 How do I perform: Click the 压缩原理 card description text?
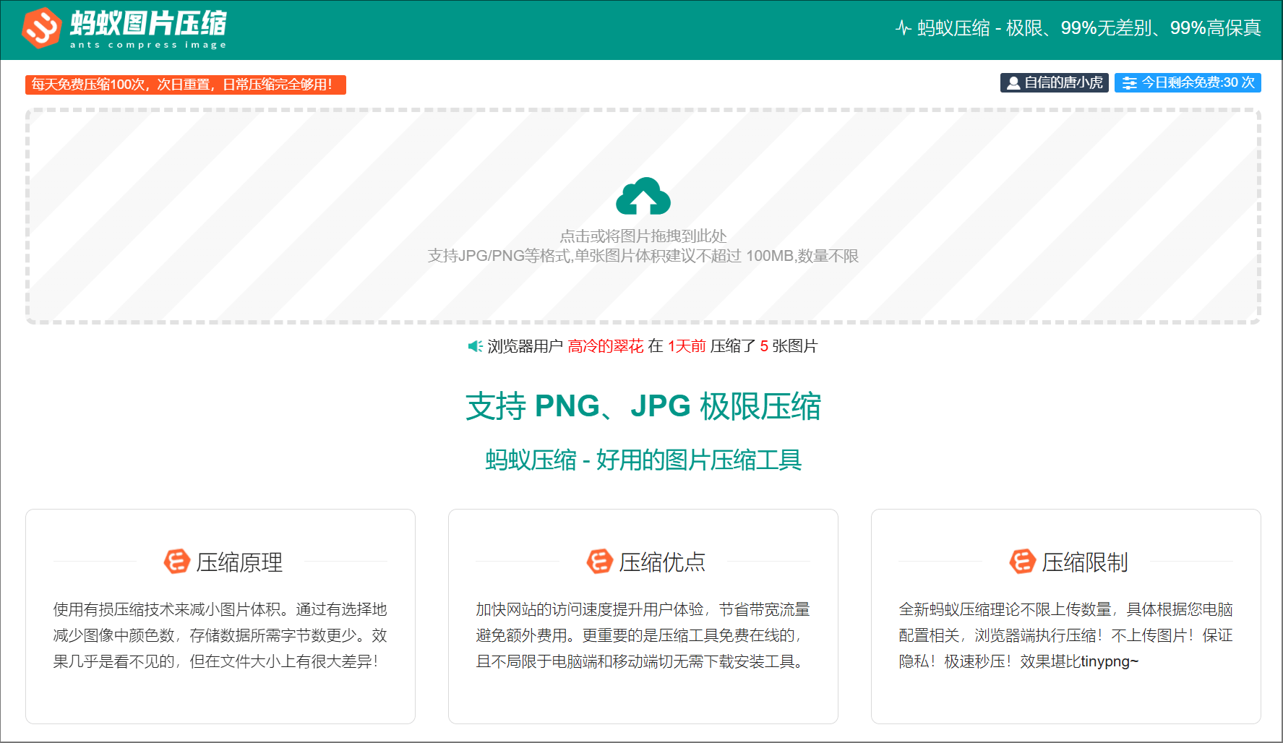tap(220, 635)
